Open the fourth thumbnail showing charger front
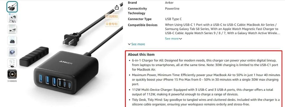The height and width of the screenshot is (107, 285). click(12, 40)
